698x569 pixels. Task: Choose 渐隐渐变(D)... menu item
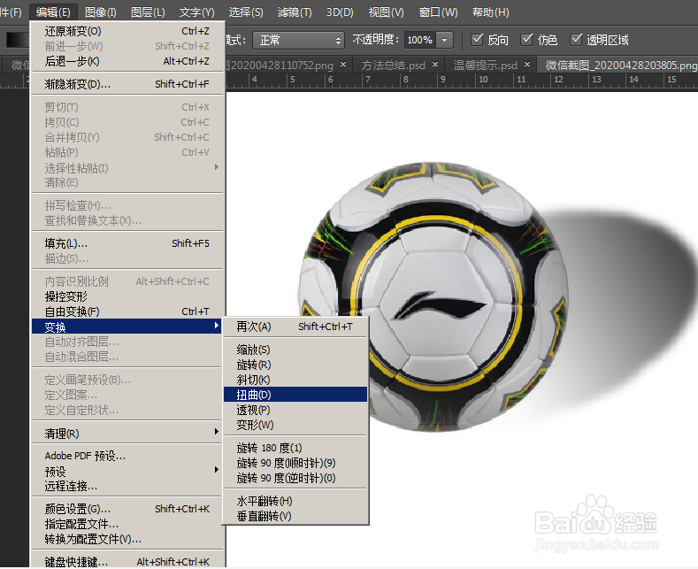coord(127,84)
